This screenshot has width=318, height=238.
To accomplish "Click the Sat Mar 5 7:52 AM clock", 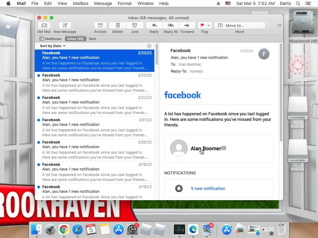I will point(256,3).
